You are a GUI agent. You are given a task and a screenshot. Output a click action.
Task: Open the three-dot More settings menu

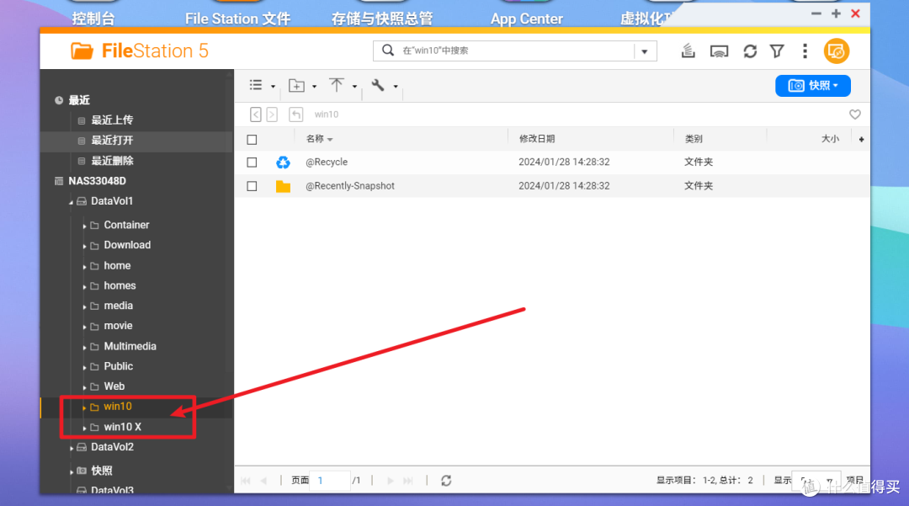pyautogui.click(x=805, y=51)
